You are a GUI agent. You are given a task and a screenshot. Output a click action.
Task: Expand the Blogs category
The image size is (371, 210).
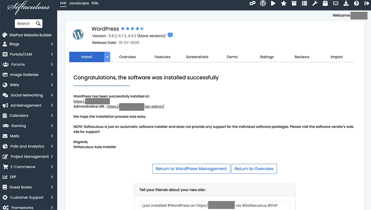pyautogui.click(x=29, y=44)
